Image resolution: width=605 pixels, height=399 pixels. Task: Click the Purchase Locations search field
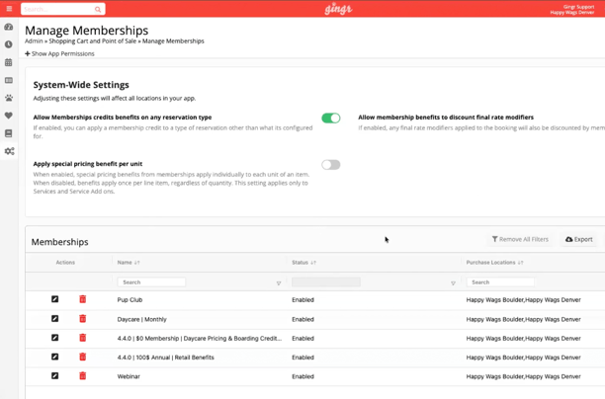[x=500, y=282]
